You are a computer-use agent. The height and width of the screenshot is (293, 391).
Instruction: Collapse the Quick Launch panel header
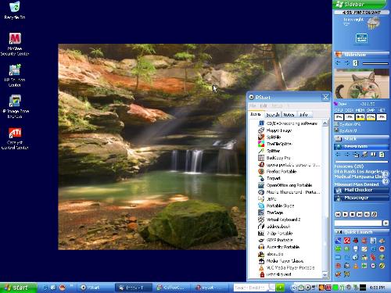361,232
